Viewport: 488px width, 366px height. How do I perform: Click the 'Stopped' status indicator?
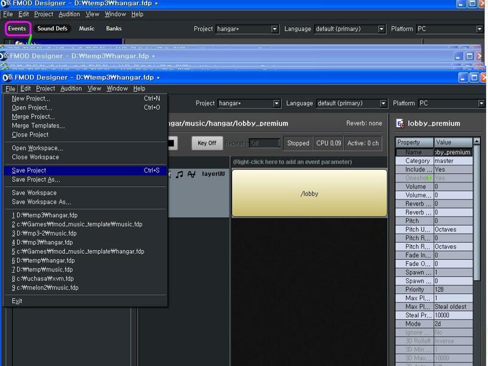point(298,143)
